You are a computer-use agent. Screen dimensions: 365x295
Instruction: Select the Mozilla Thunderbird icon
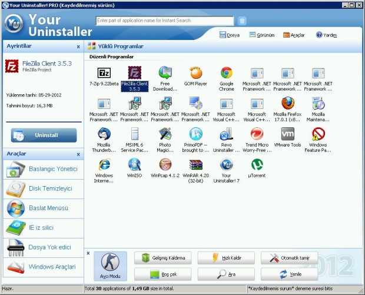104,134
